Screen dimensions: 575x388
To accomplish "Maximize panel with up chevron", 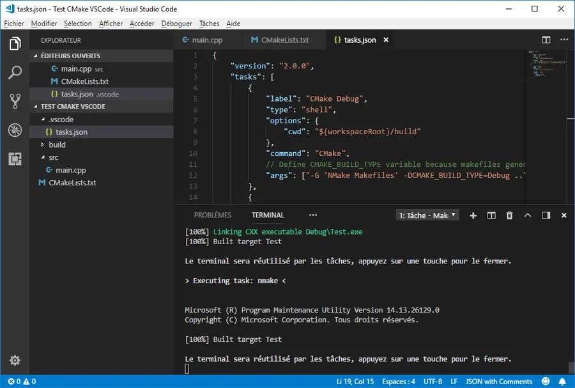I will point(528,215).
